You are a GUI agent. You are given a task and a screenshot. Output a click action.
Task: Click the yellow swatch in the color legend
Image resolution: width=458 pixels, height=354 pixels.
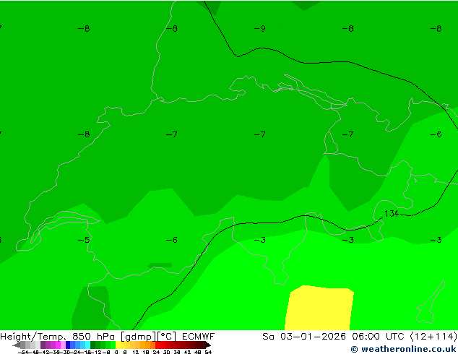[118, 345]
